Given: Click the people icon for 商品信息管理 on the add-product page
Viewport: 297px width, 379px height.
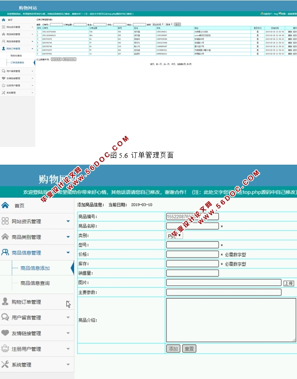Looking at the screenshot, I should tap(5, 252).
